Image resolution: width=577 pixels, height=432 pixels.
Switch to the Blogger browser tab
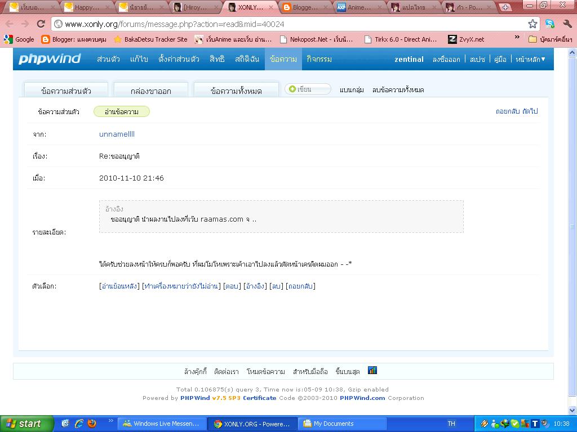304,7
